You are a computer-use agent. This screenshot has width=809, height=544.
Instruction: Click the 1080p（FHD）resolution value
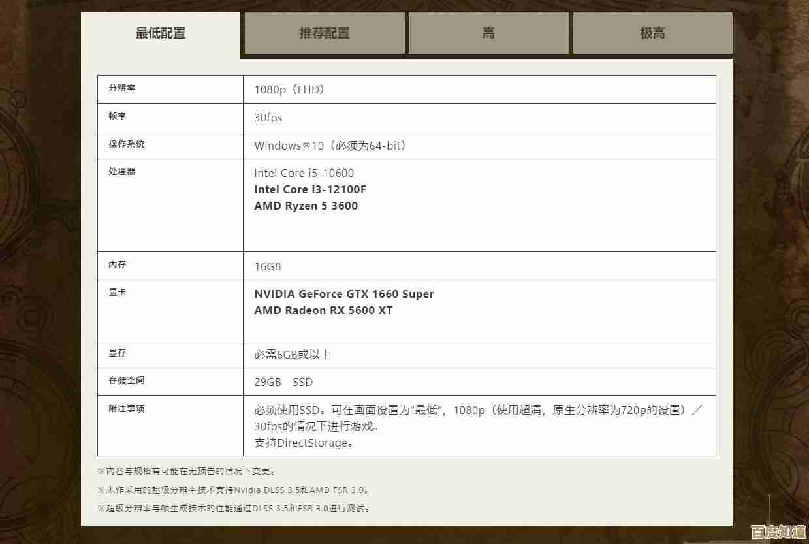[x=289, y=89]
